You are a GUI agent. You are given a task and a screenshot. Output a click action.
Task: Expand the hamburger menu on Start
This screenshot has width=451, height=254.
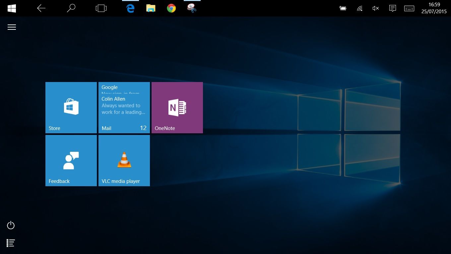(x=12, y=27)
